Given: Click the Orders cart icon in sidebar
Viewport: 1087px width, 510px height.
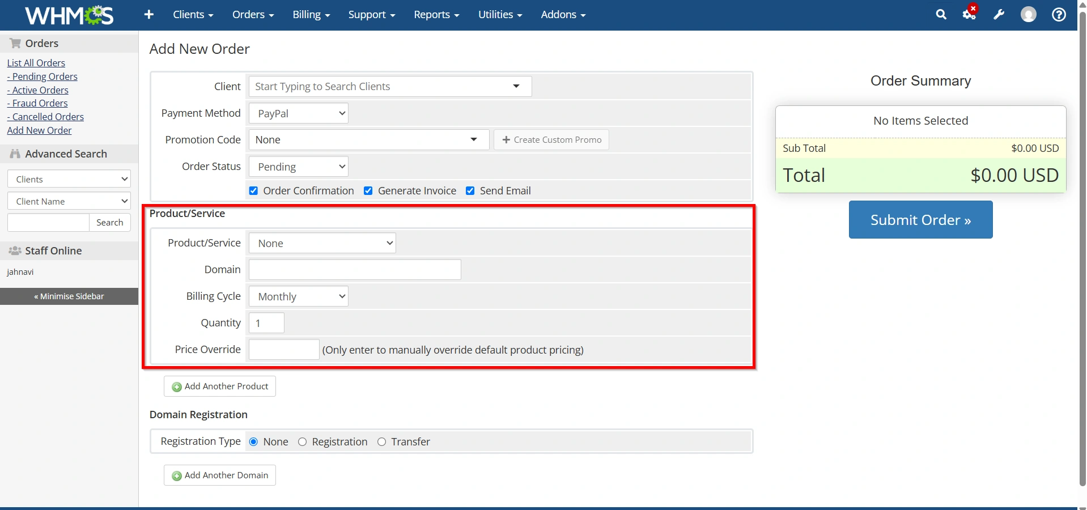Looking at the screenshot, I should (15, 43).
